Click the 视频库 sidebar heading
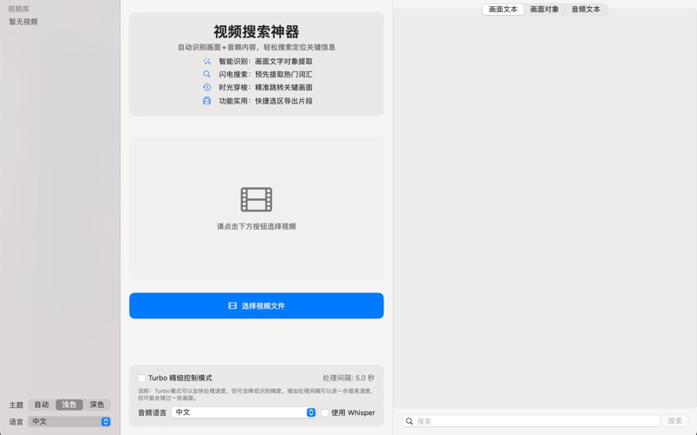 point(18,9)
